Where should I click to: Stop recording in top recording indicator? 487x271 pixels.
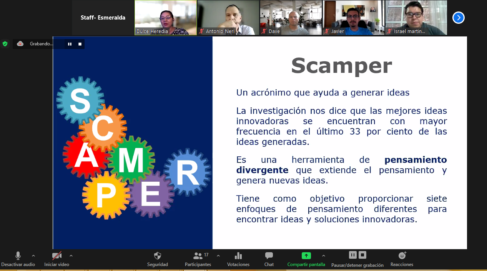coord(80,44)
